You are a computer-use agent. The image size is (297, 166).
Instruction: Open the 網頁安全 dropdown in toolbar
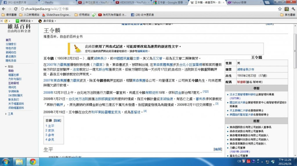[25, 21]
